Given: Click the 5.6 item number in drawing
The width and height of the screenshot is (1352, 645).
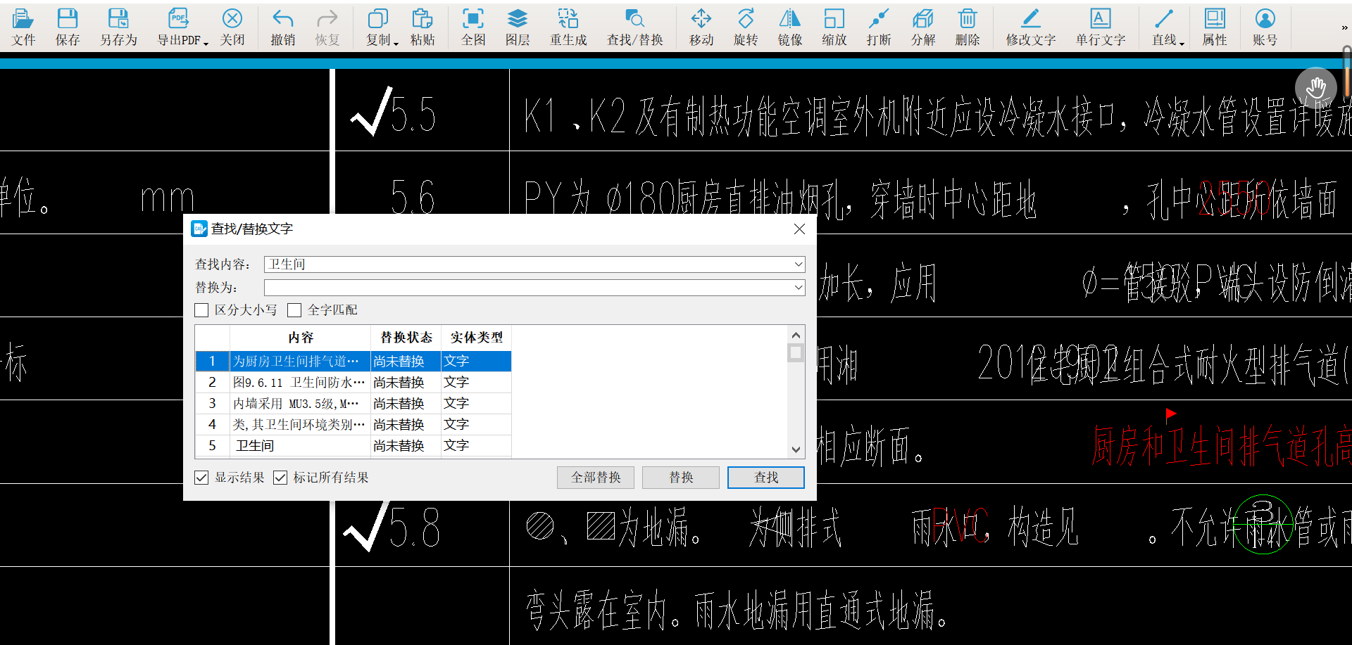Looking at the screenshot, I should [413, 196].
